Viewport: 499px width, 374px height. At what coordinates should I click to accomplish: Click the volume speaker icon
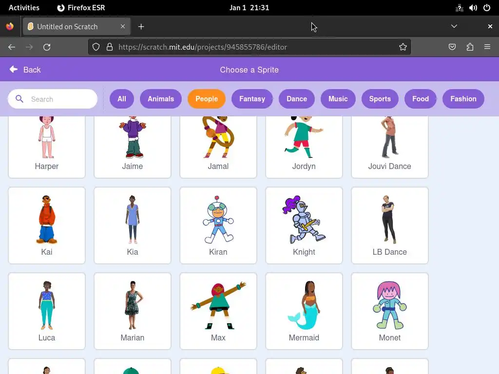[473, 8]
